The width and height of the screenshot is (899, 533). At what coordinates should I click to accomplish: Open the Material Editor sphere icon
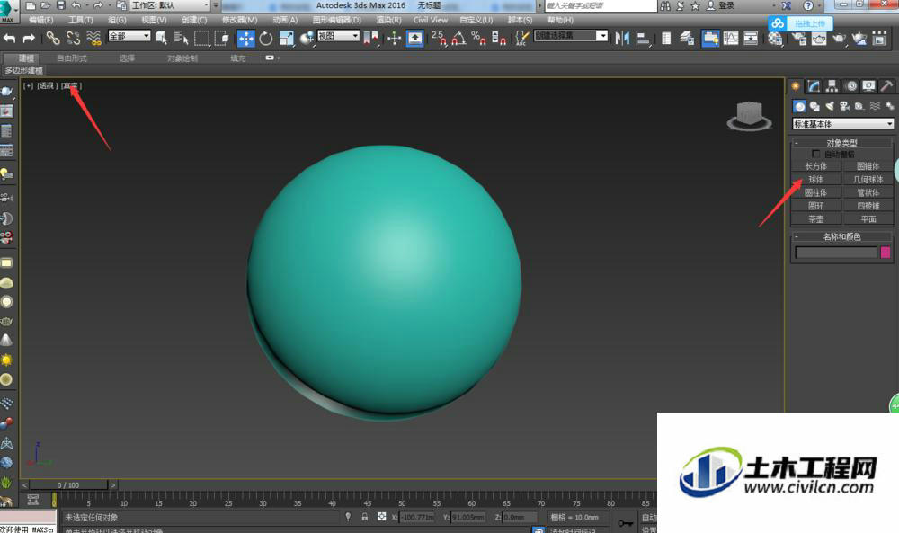[x=775, y=39]
